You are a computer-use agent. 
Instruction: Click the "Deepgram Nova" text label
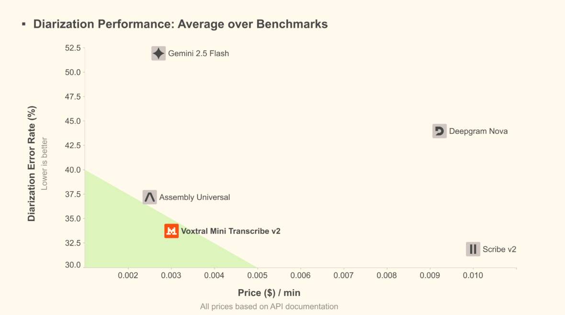(478, 131)
